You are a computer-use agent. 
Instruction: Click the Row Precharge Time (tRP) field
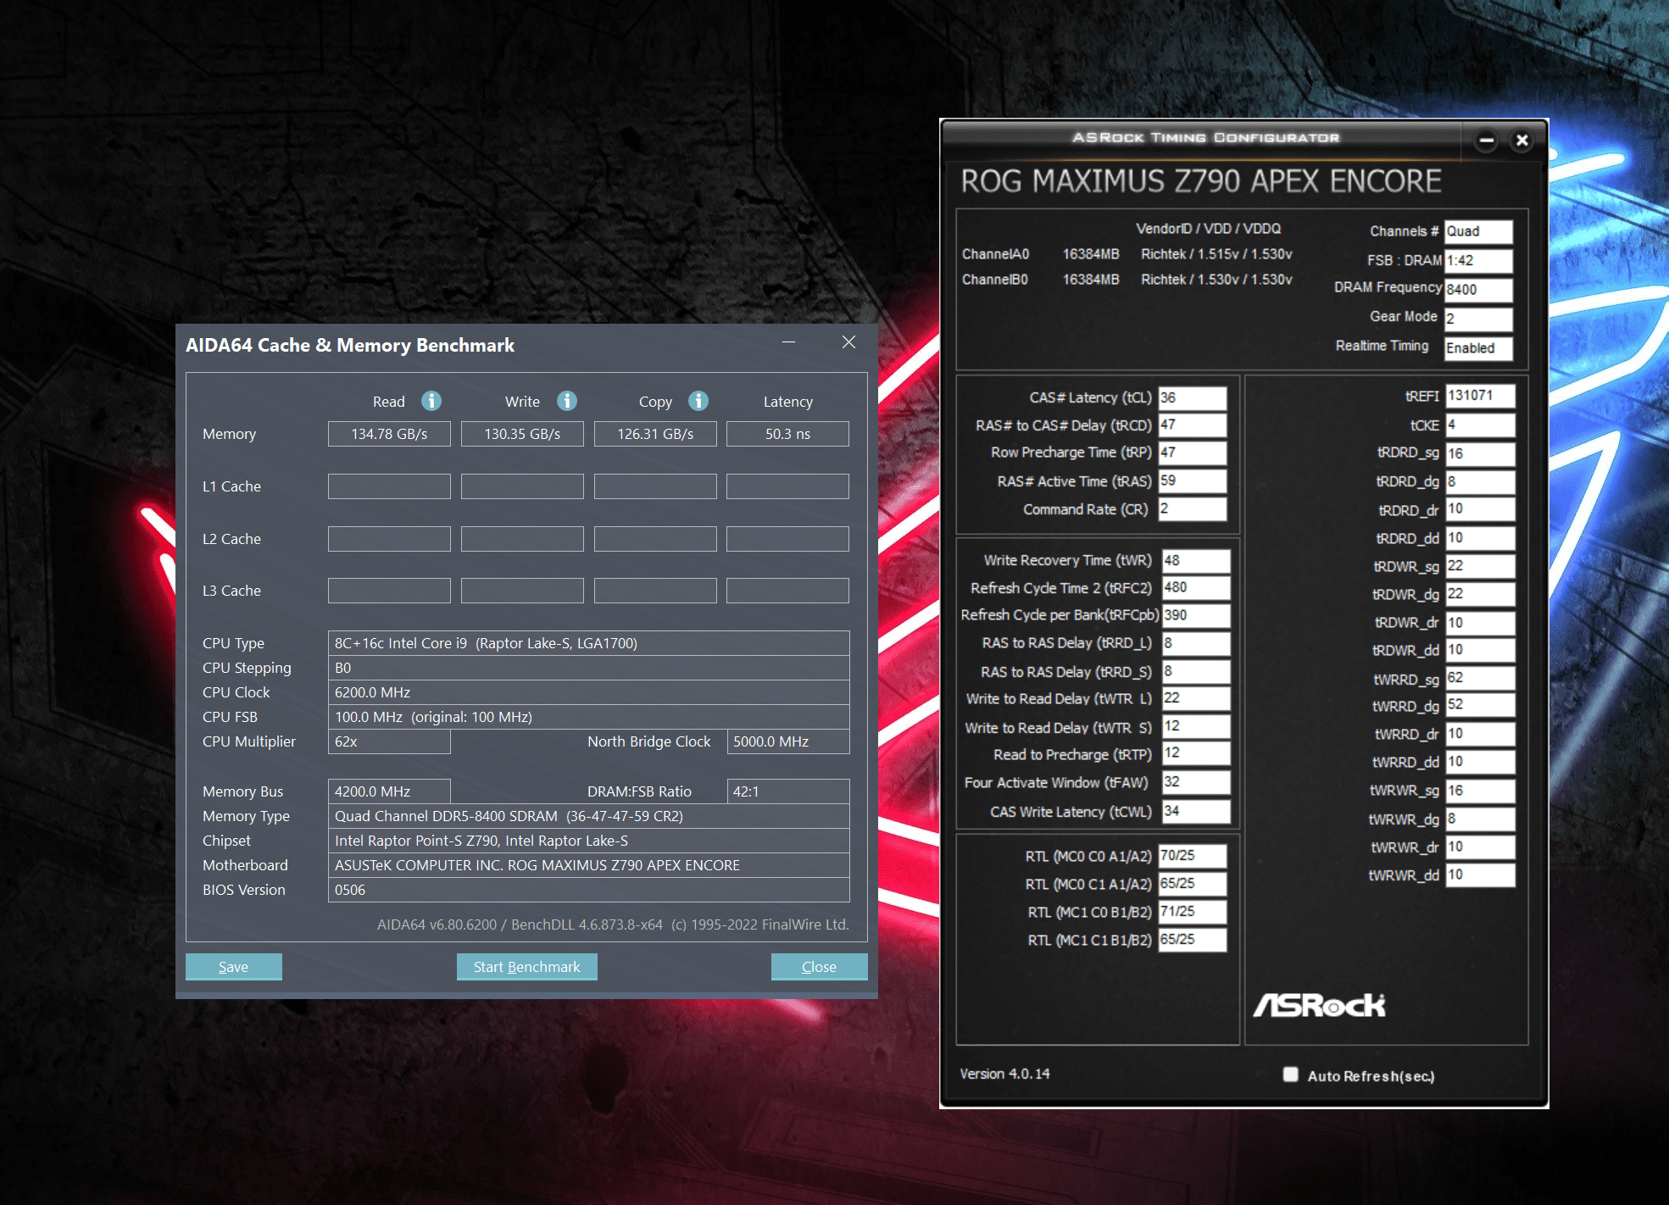click(1193, 453)
